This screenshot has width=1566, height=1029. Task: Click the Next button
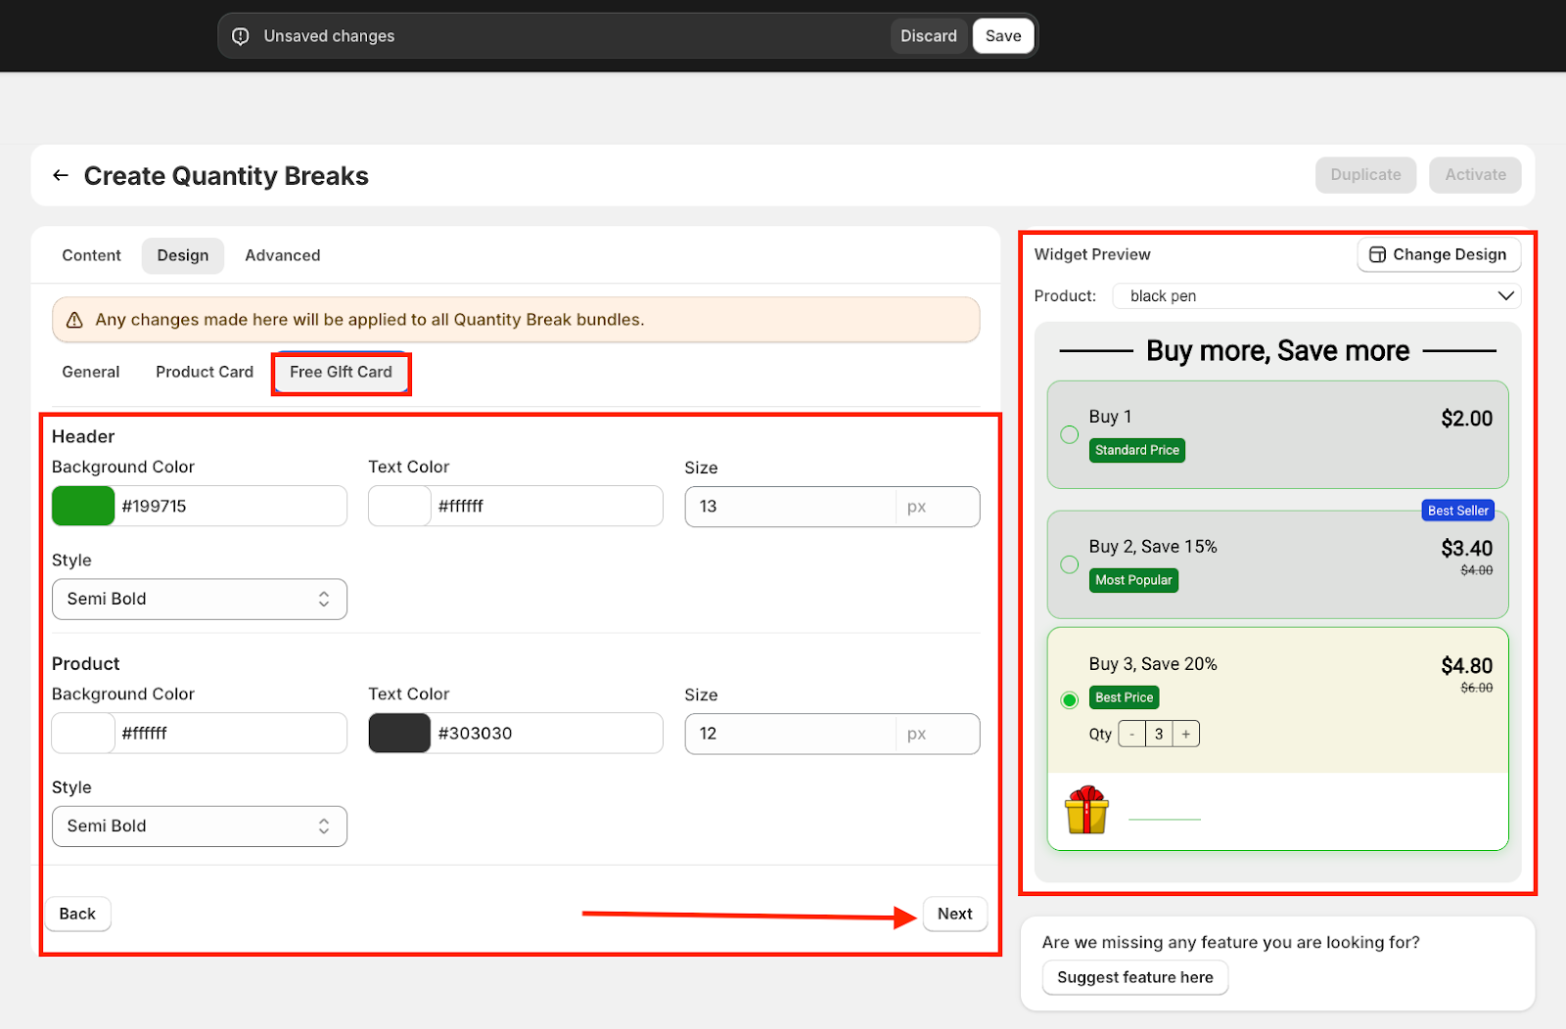954,914
